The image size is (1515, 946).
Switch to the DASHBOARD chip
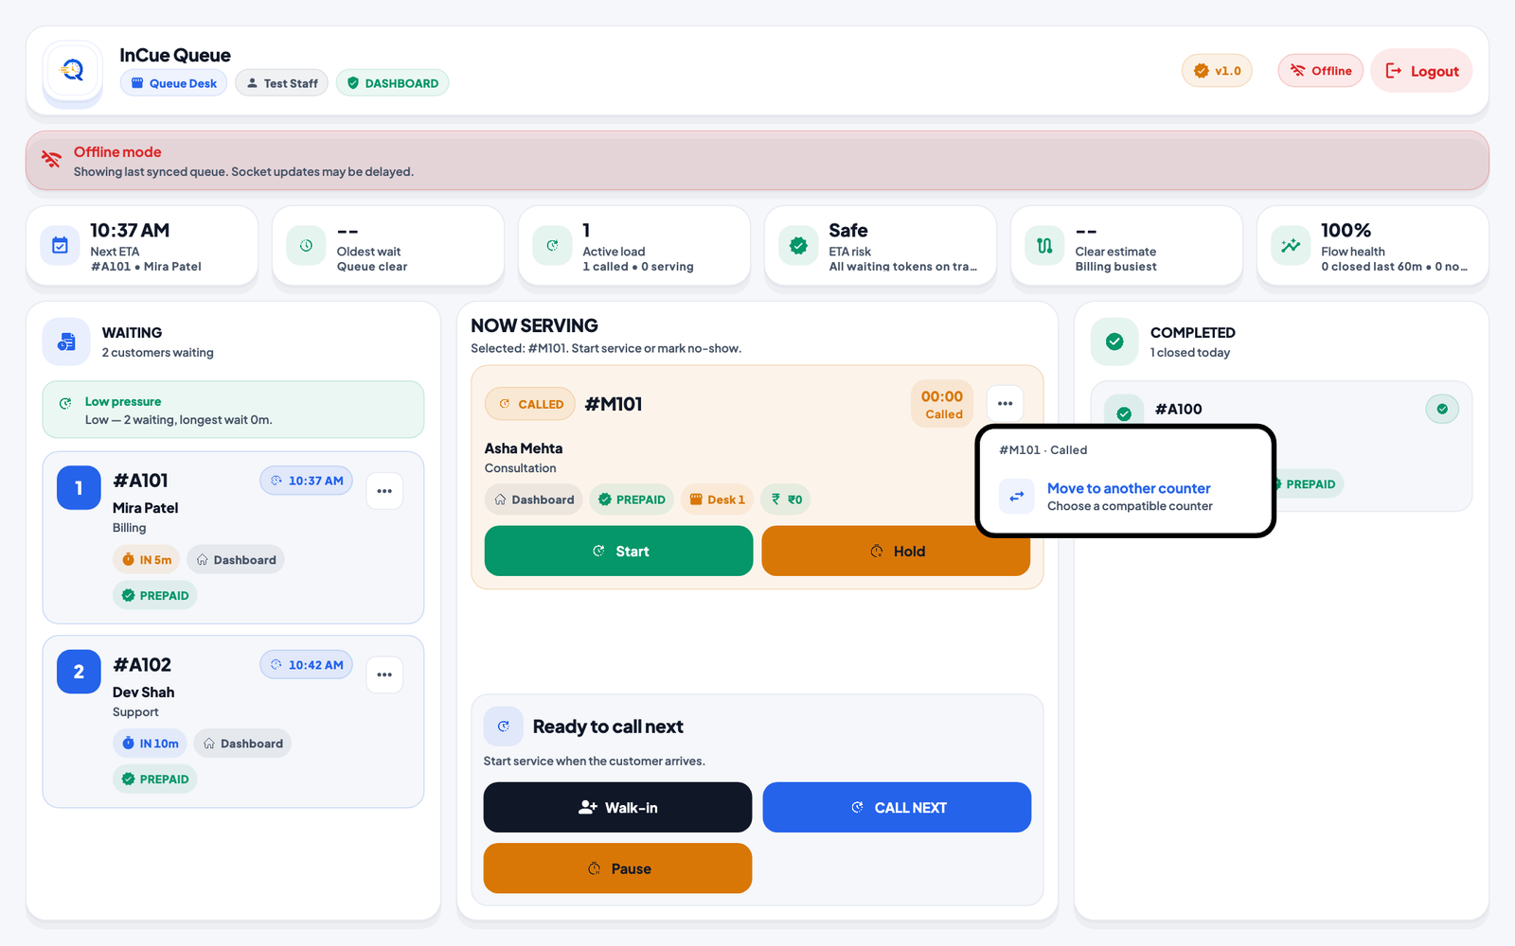click(x=392, y=83)
